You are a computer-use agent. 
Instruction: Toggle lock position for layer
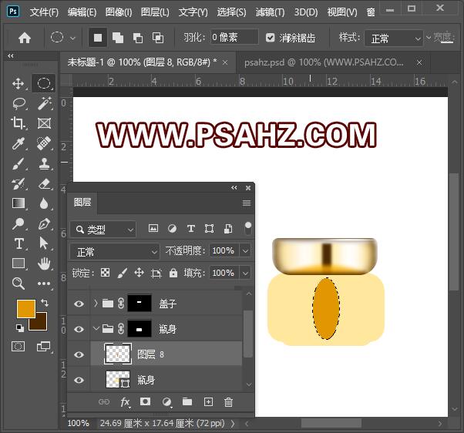[139, 273]
